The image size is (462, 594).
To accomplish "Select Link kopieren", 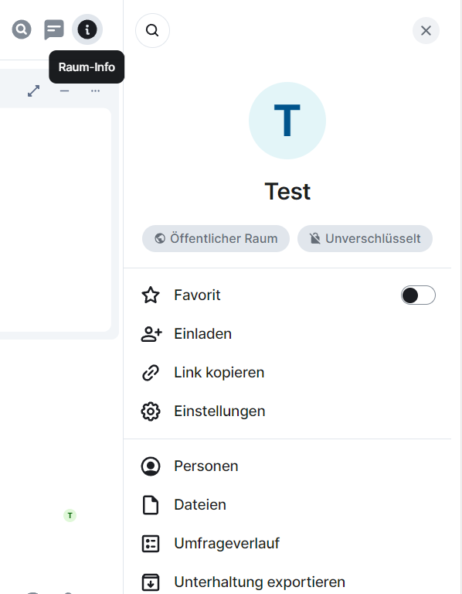I will click(287, 372).
